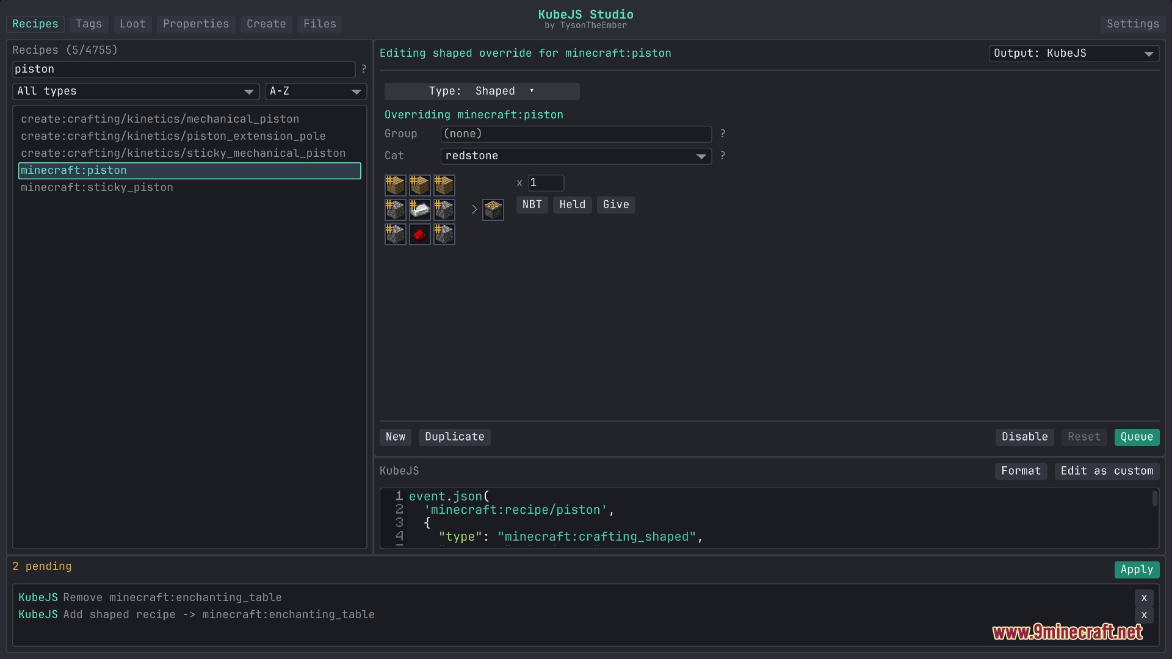Select create:crafting/kinetics/piston_extension_pole recipe

pos(190,136)
